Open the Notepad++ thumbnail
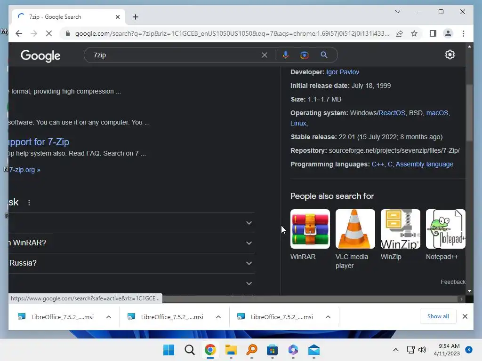482x361 pixels. 445,229
